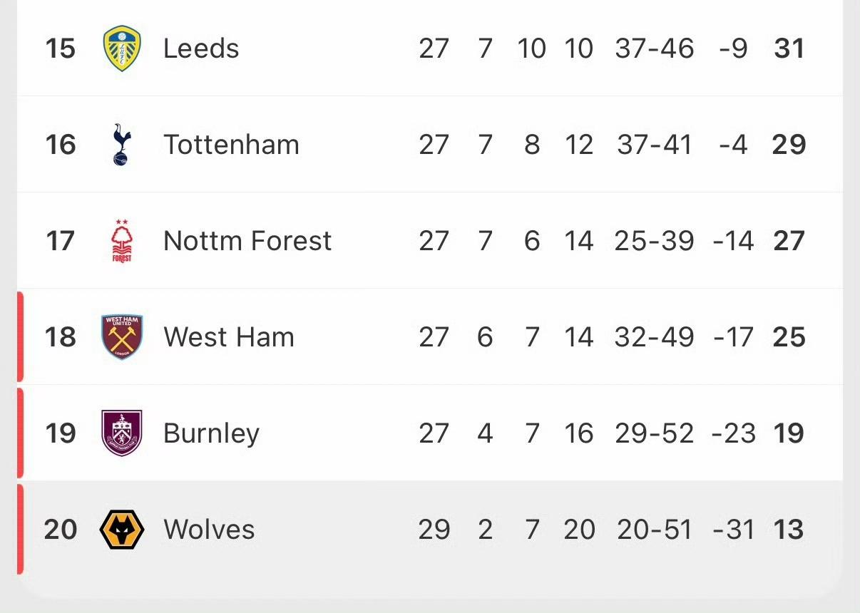Select the Nottm Forest team name
The image size is (860, 613).
[247, 241]
